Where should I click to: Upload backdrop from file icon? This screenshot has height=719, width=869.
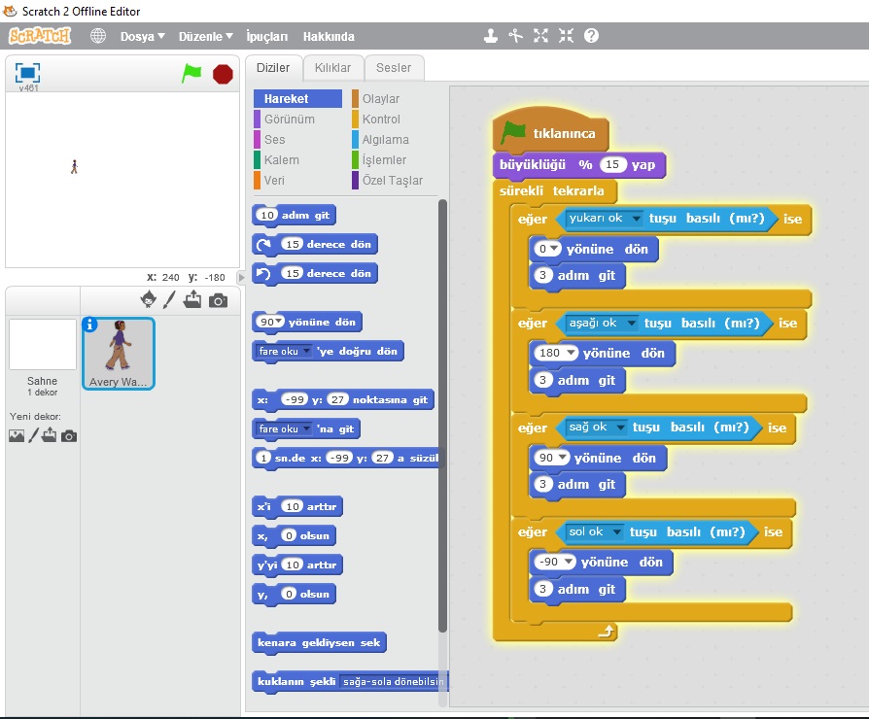click(50, 435)
